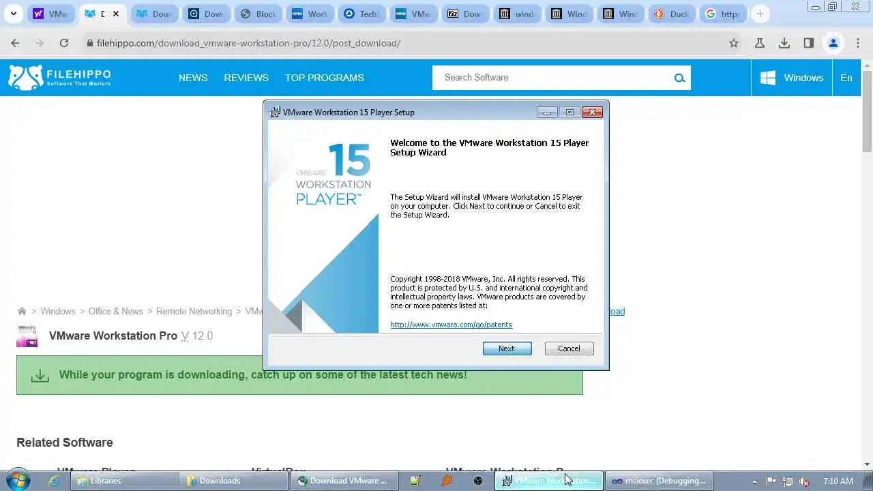This screenshot has width=873, height=491.
Task: Click the Action Center flag tray icon
Action: pos(772,481)
